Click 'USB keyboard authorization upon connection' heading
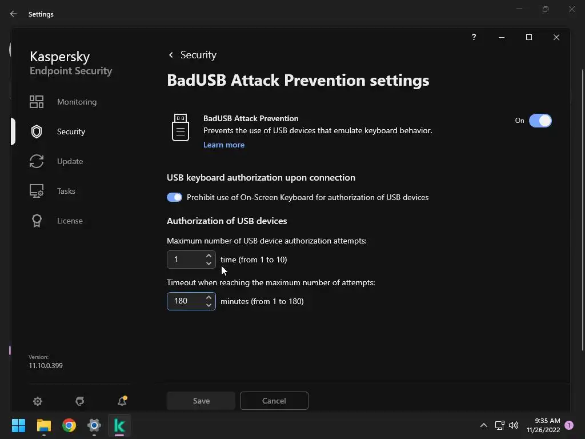 (x=261, y=178)
